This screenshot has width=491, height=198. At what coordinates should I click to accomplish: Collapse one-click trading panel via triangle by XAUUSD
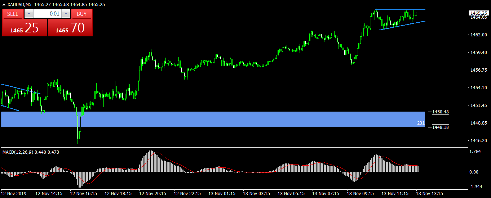pos(4,4)
